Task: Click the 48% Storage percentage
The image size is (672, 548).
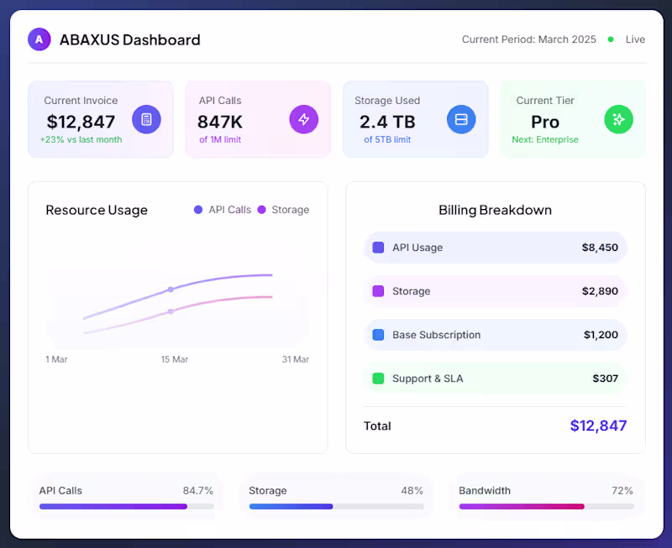Action: [412, 491]
